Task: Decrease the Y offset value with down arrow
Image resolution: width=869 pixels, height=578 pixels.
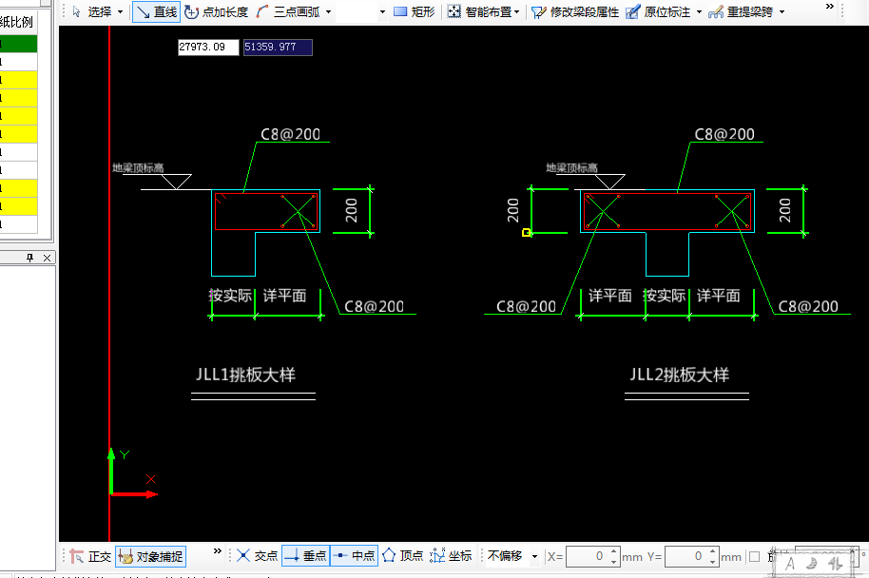Action: click(713, 562)
